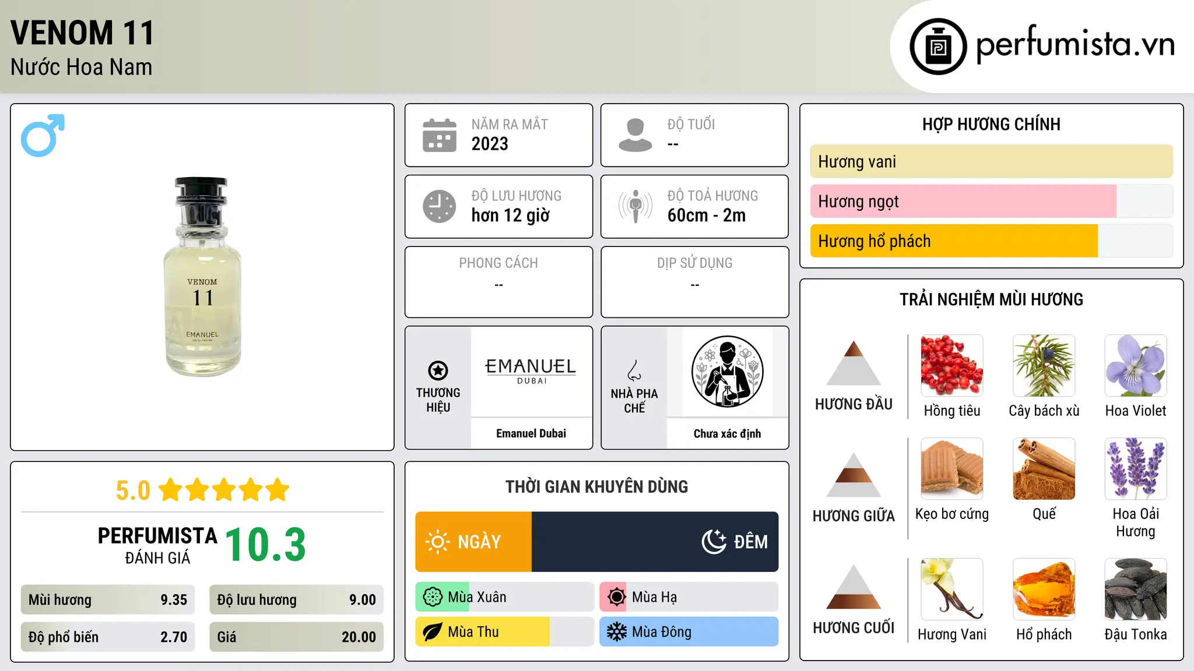Click the Mùi hương 9.35 score row

coord(108,599)
